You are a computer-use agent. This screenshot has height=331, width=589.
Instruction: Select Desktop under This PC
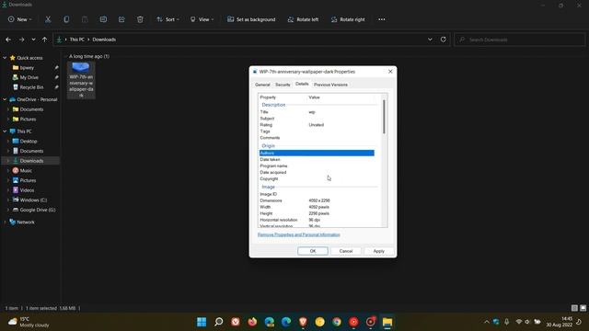click(29, 141)
